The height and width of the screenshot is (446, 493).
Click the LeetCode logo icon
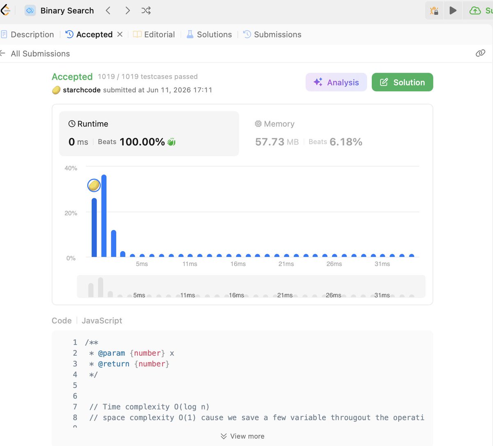(5, 10)
